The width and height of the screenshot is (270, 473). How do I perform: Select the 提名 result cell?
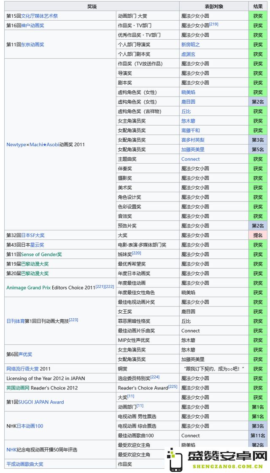coord(258,235)
